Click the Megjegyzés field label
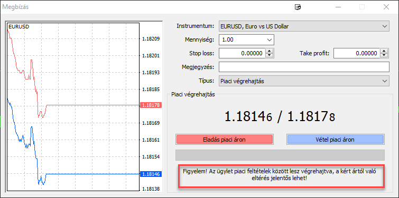Image resolution: width=399 pixels, height=198 pixels. tap(198, 67)
